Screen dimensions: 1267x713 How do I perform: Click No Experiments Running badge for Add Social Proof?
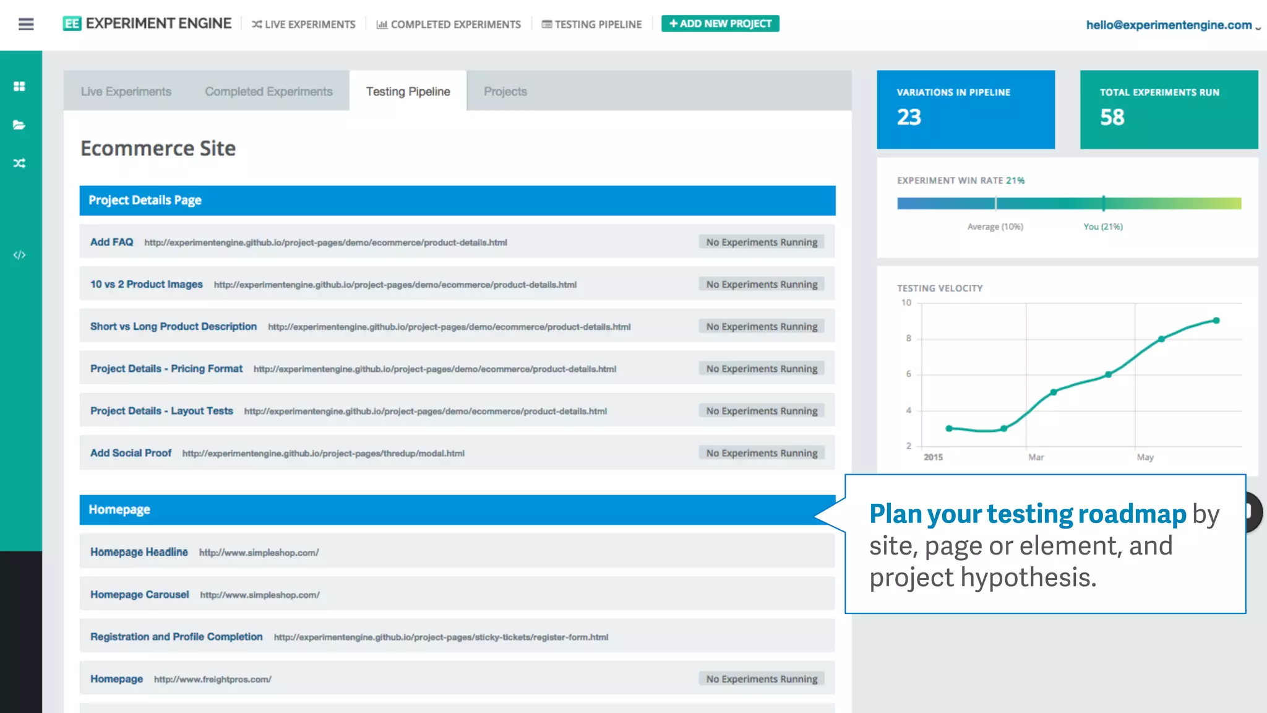pos(762,453)
